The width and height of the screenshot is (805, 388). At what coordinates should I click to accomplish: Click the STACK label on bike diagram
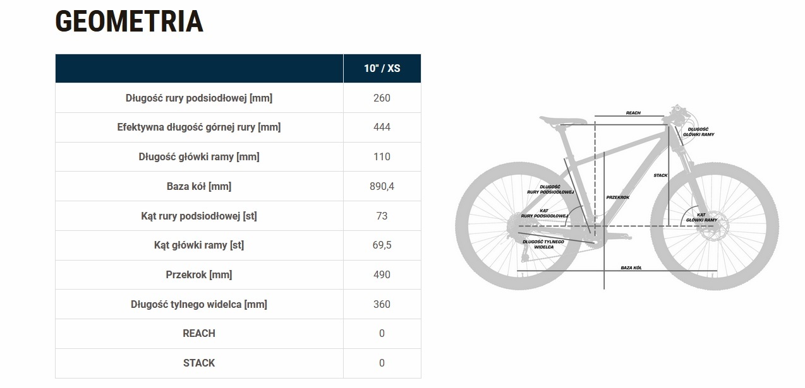coord(660,175)
